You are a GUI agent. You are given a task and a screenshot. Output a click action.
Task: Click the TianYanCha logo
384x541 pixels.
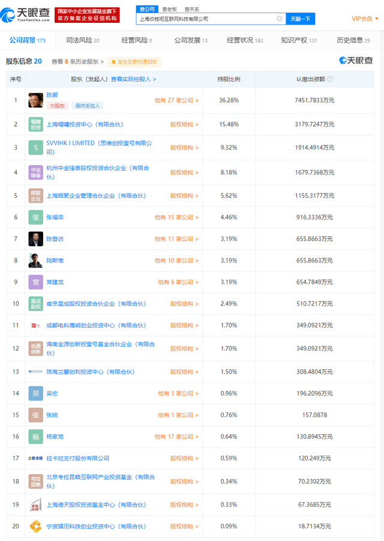coord(25,15)
